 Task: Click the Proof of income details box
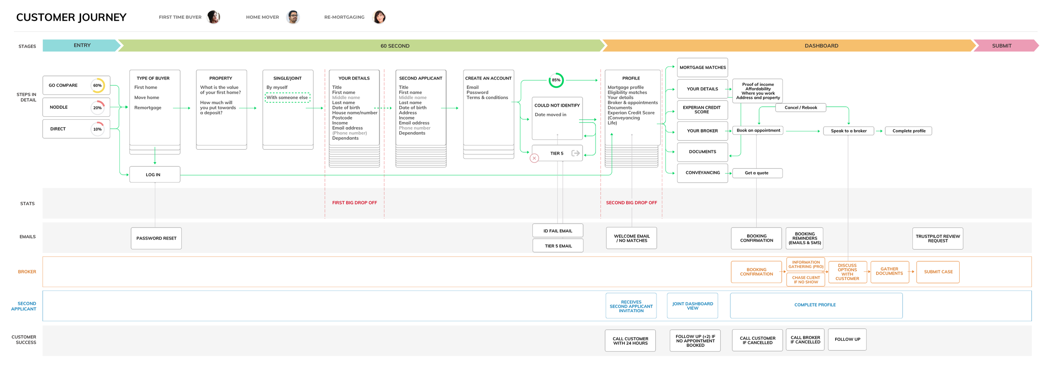(x=758, y=91)
